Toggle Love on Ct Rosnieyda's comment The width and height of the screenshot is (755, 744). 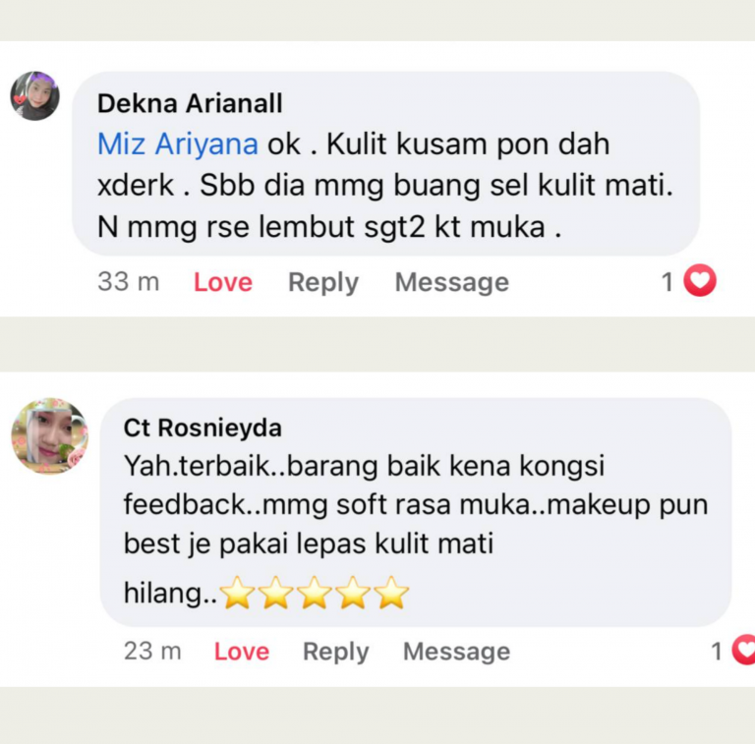pos(242,652)
